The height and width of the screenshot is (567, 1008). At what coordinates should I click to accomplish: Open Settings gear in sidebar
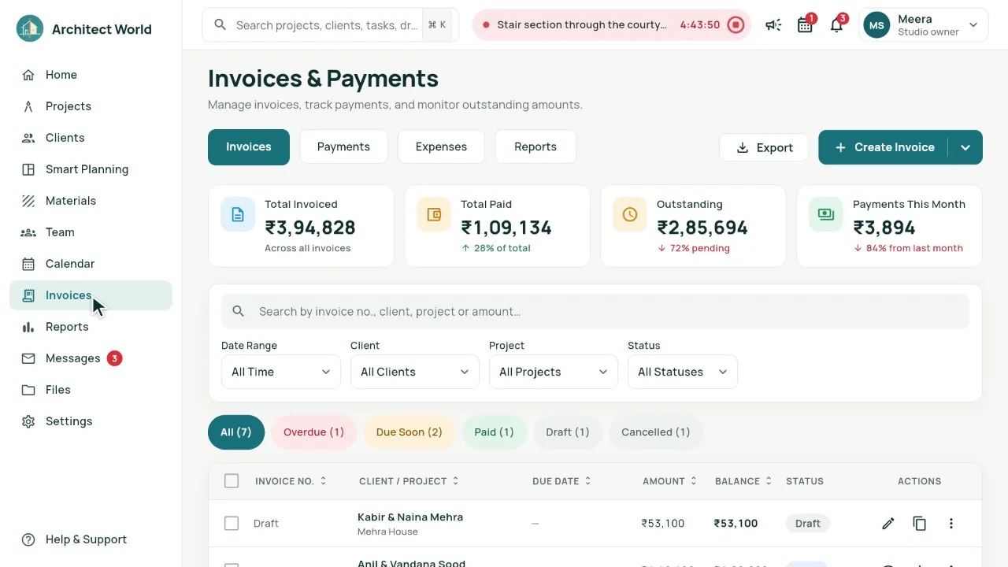click(x=91, y=421)
